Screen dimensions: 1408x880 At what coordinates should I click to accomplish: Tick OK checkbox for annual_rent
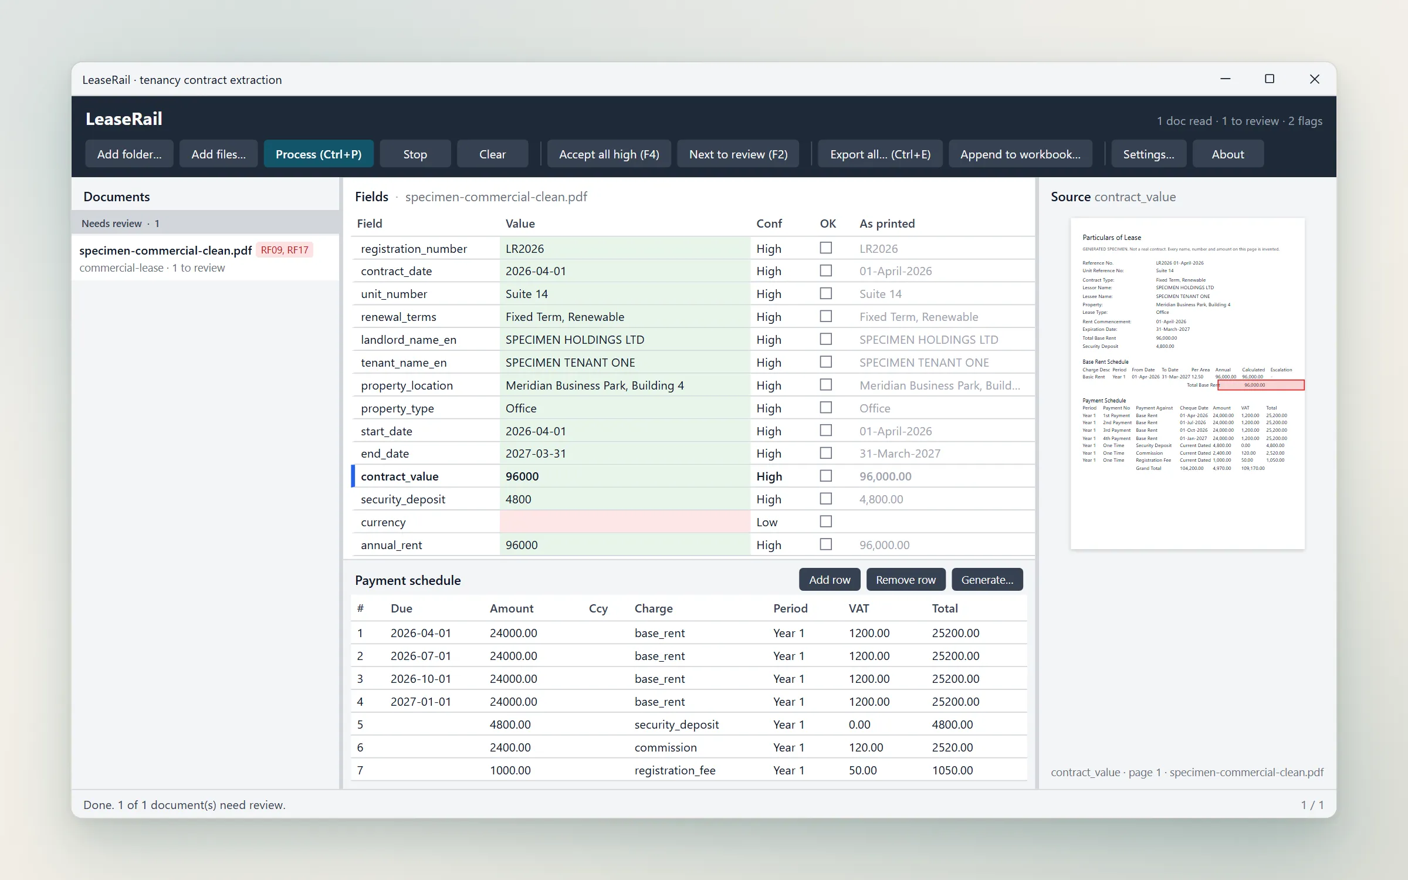[825, 544]
